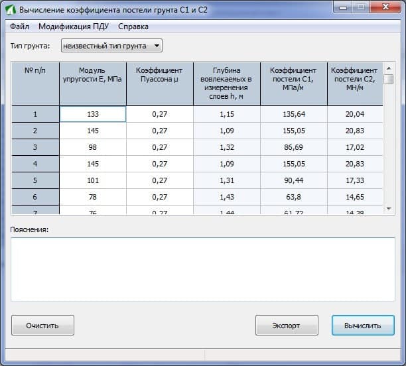Minimize the window
Screen dimensions: 406x366
click(343, 7)
